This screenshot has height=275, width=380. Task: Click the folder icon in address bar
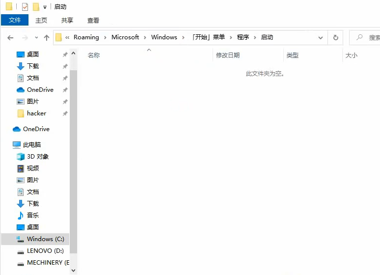tap(58, 38)
